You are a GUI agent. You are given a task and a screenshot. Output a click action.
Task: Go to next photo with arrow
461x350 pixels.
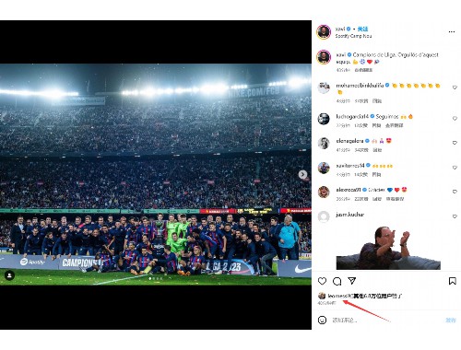(302, 174)
